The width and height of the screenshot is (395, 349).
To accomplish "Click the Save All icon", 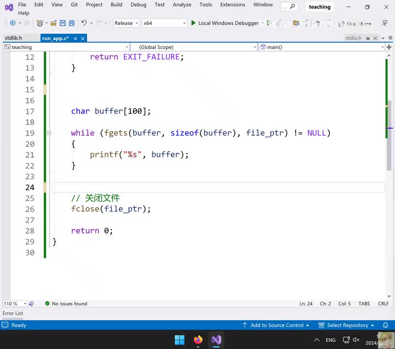I will click(x=72, y=23).
